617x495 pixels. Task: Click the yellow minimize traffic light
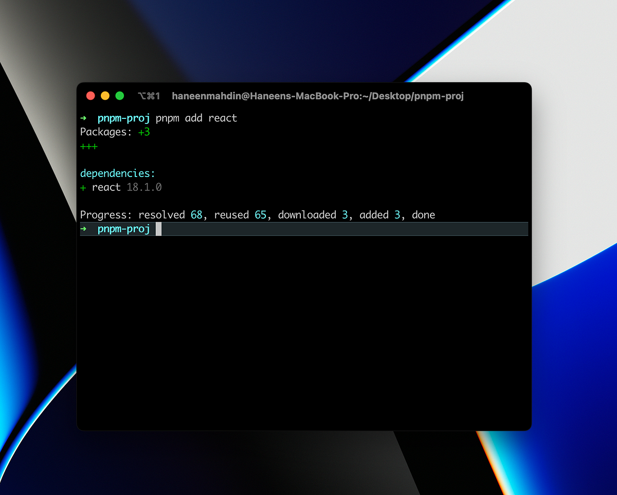point(105,95)
